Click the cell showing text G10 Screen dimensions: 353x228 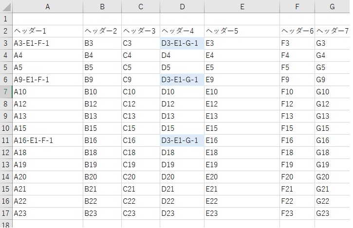tap(332, 92)
